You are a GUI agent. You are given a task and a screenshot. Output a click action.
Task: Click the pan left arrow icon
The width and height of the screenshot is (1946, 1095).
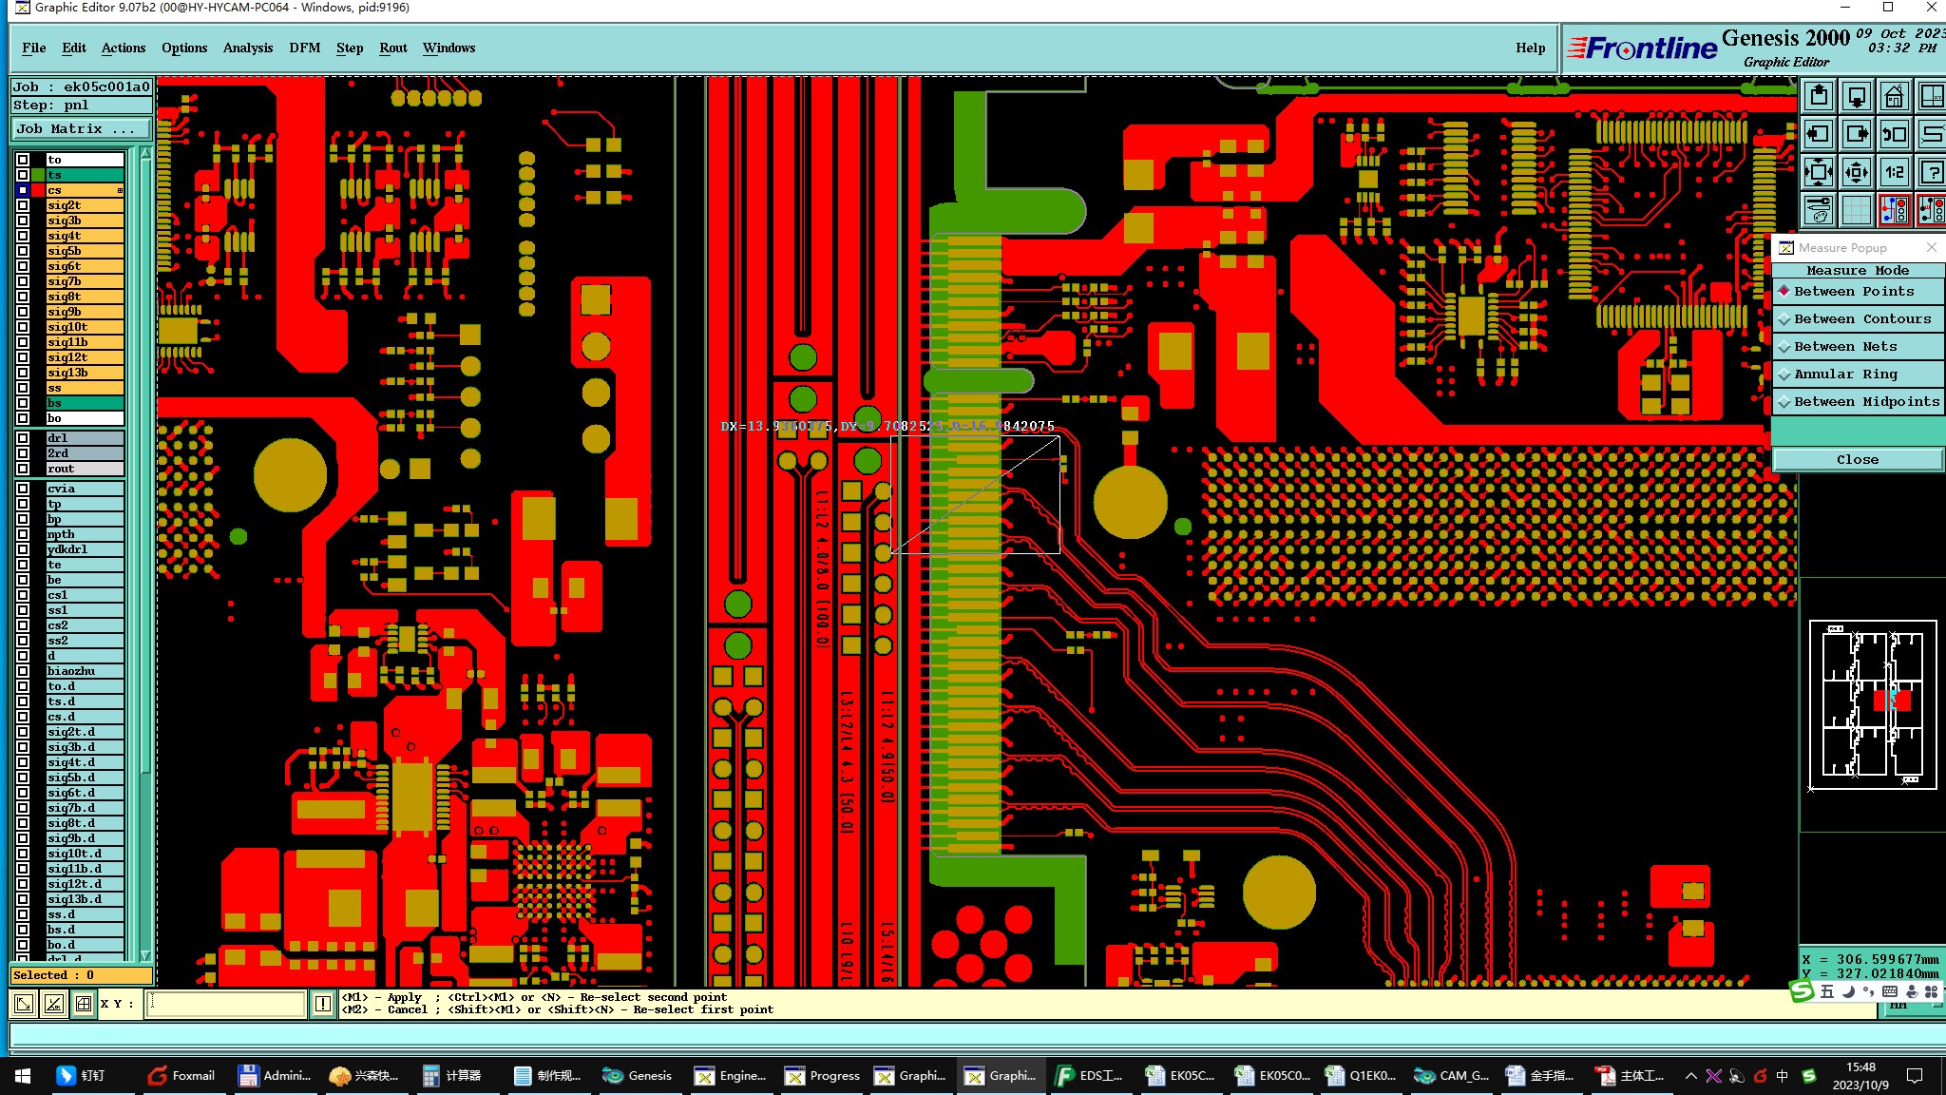[1819, 134]
